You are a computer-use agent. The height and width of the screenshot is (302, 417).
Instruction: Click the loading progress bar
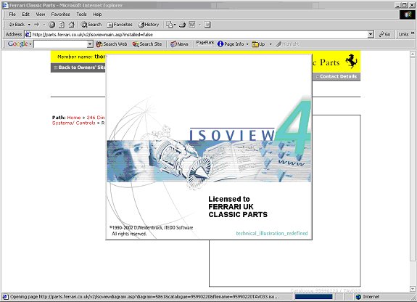coord(313,297)
